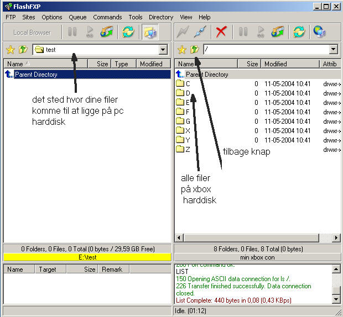The image size is (343, 317).
Task: Click right pane play queue icon
Action: pos(261,32)
